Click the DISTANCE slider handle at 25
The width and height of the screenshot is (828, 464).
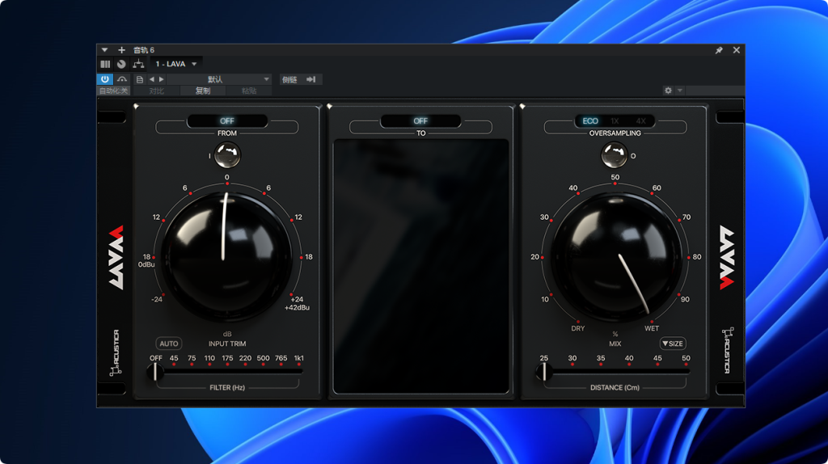[x=544, y=372]
